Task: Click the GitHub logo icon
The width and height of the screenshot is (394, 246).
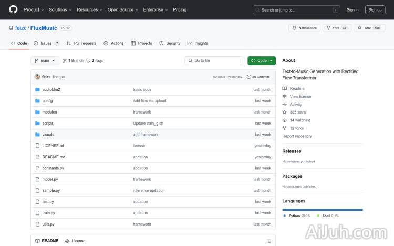Action: (13, 9)
